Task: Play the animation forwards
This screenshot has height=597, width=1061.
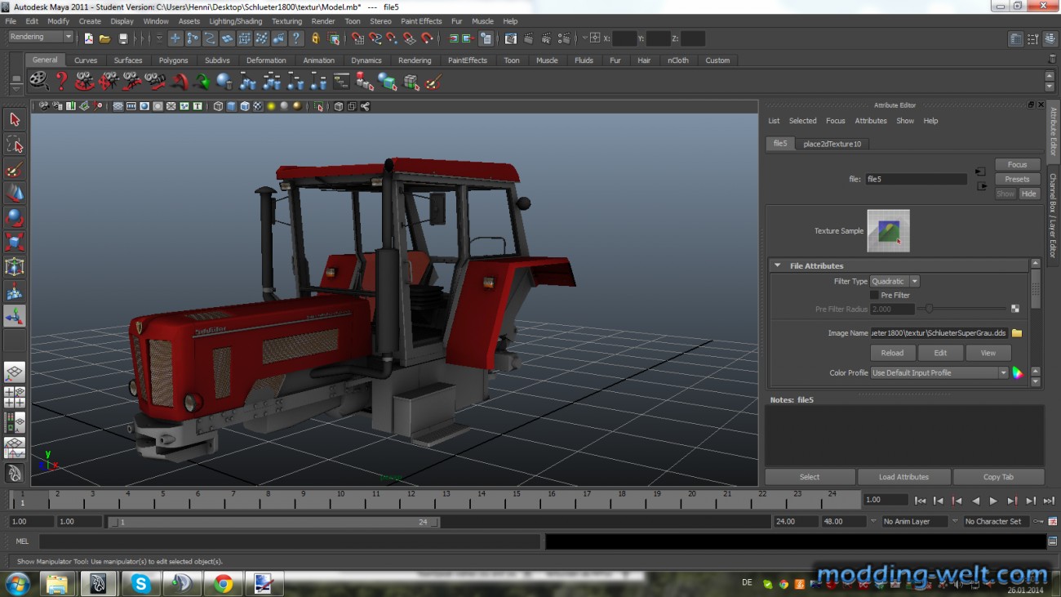Action: [993, 501]
